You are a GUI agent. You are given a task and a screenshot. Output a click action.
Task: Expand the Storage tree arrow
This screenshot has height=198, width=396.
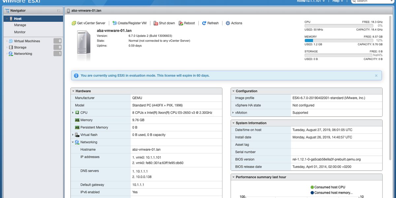coord(7,48)
